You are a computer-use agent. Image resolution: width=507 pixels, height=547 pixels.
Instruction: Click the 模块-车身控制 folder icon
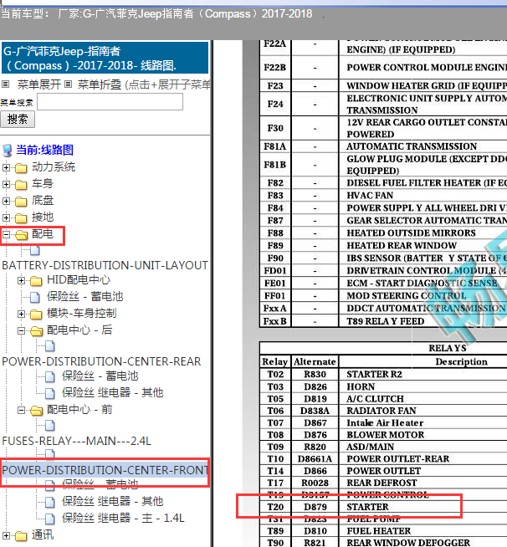click(36, 314)
